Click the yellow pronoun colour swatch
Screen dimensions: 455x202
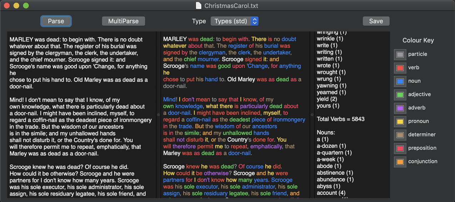pyautogui.click(x=400, y=121)
